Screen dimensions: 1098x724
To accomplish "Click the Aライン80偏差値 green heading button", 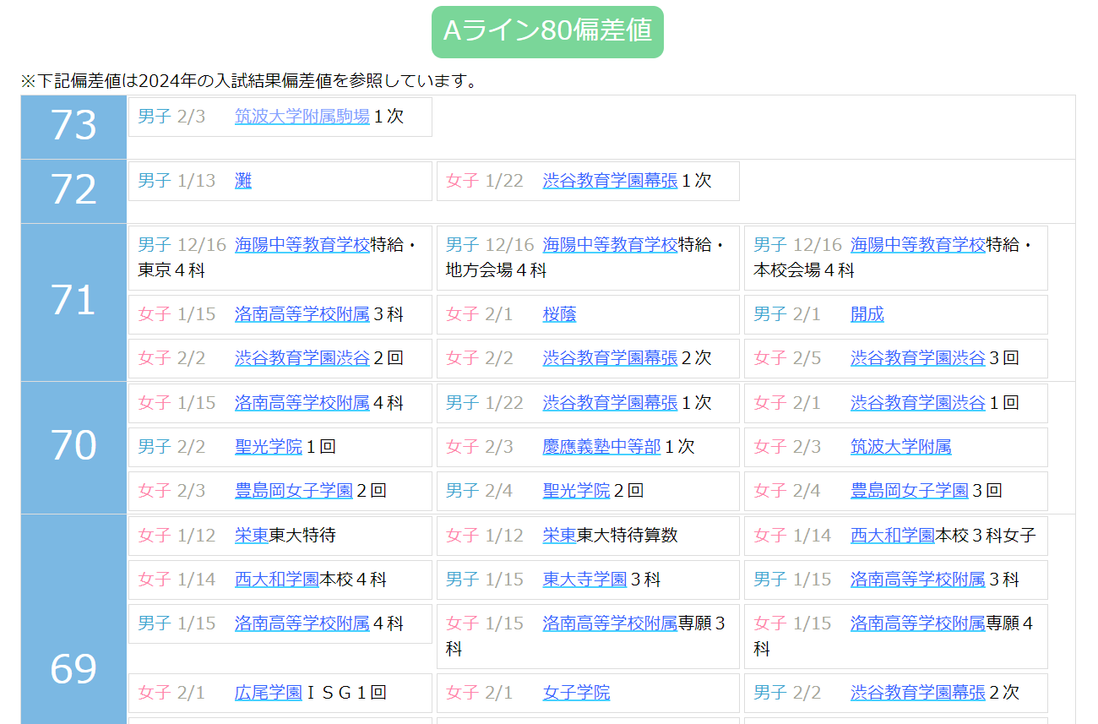I will [547, 32].
